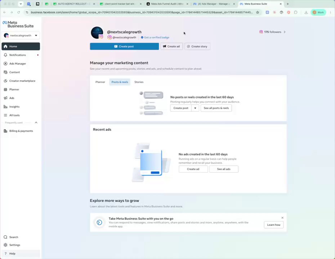Open the browser three-dot menu
This screenshot has width=335, height=259.
click(x=331, y=12)
